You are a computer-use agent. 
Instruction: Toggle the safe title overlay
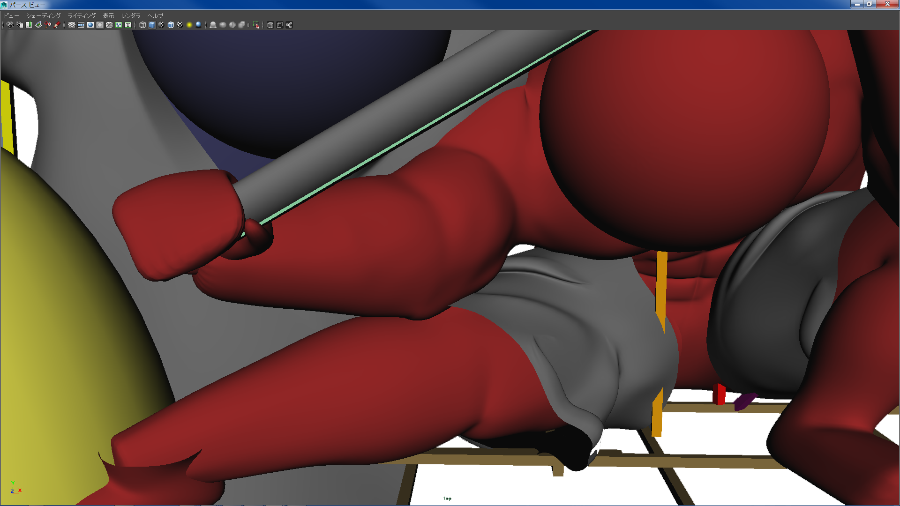(x=128, y=25)
